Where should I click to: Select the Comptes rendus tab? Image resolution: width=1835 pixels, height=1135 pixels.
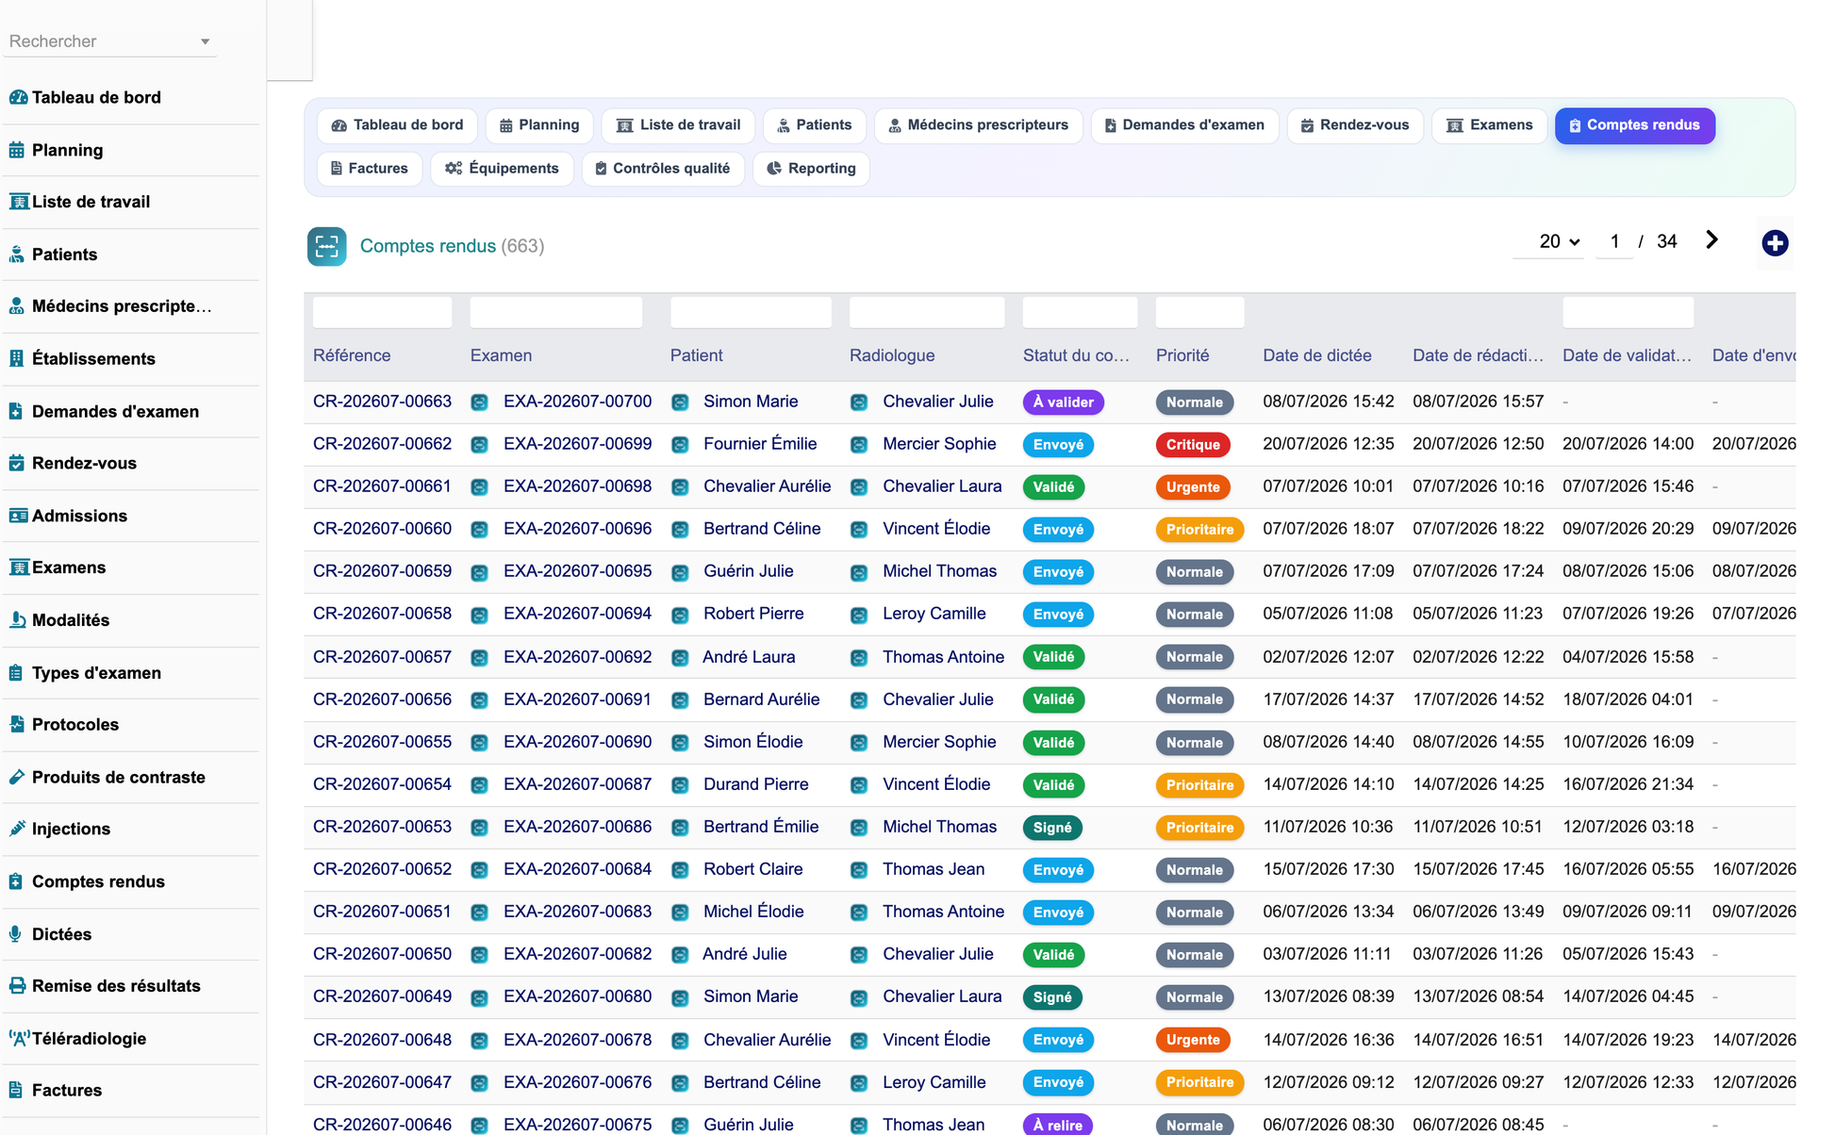pos(1634,125)
